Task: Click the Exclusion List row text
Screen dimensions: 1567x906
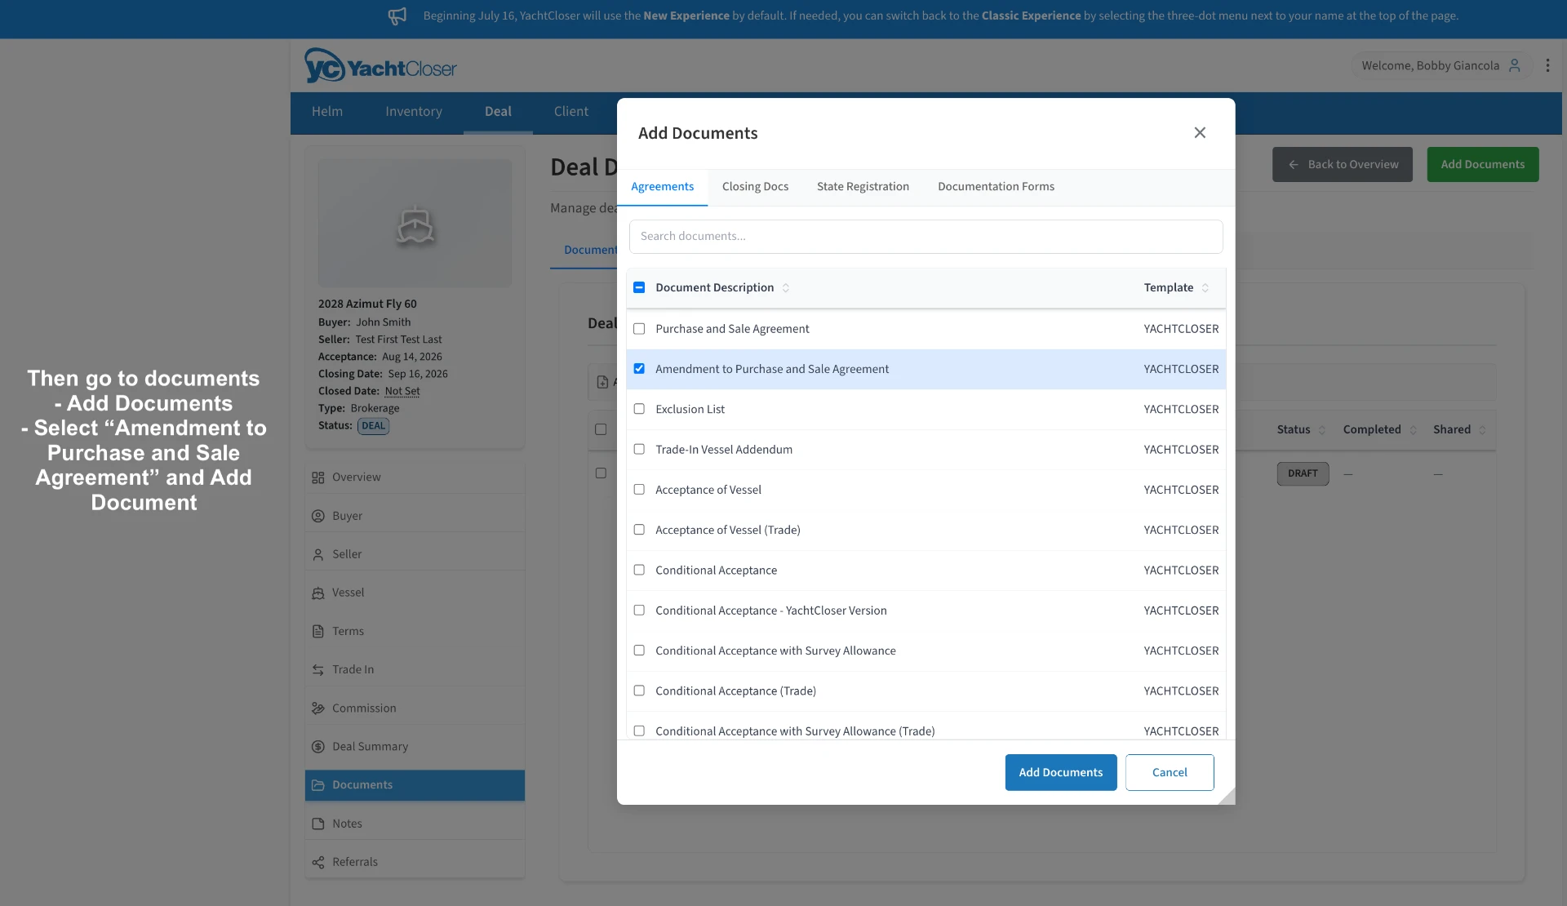Action: click(x=690, y=410)
